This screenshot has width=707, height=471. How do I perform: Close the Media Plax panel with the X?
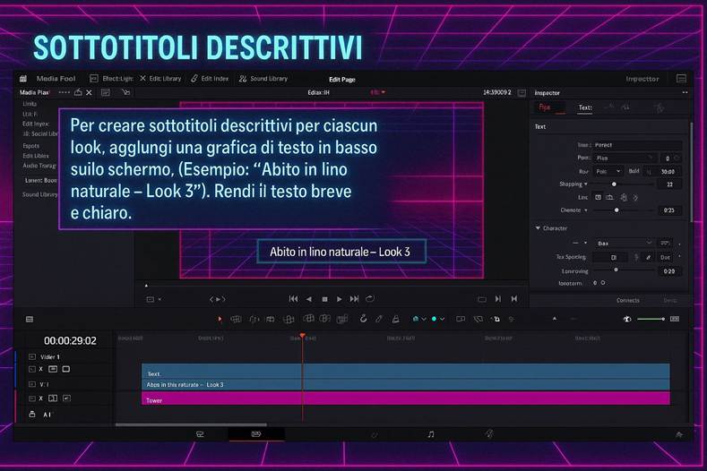click(89, 92)
